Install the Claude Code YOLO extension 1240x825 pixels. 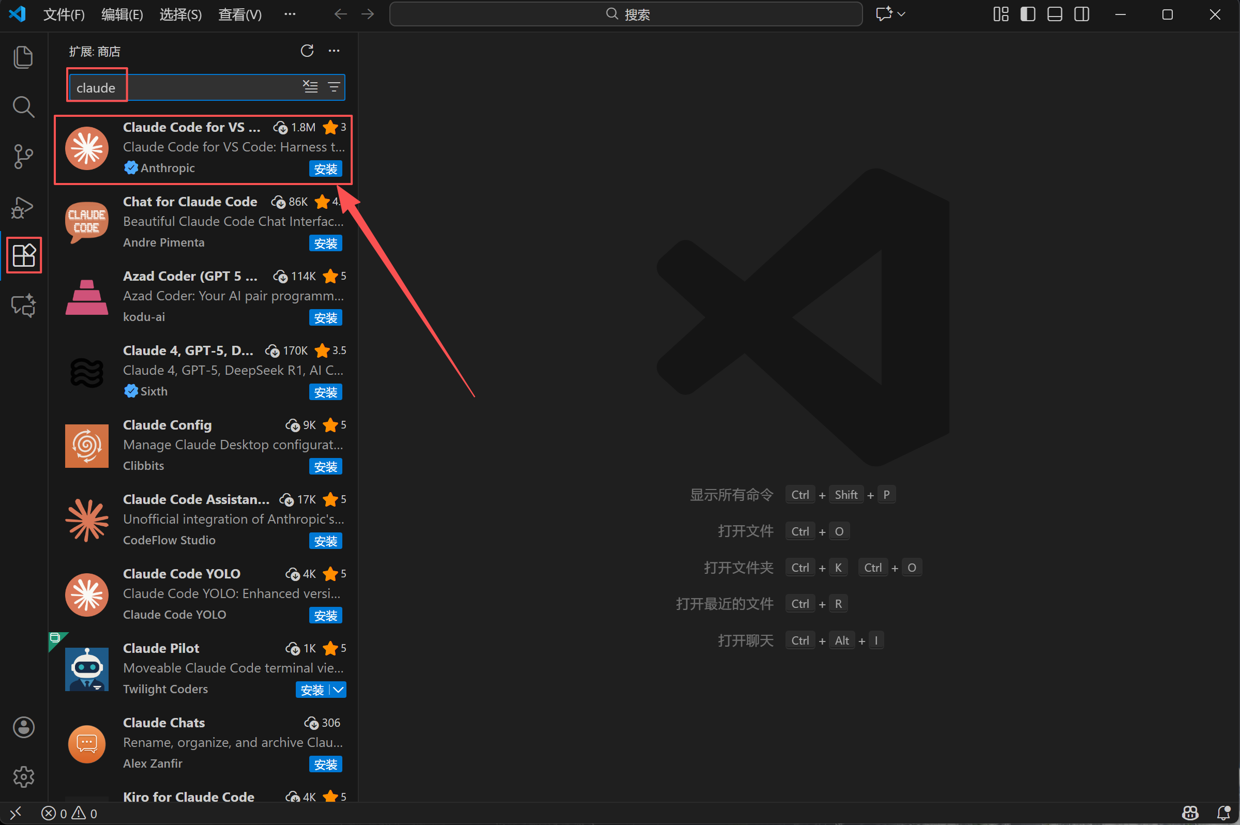coord(326,616)
